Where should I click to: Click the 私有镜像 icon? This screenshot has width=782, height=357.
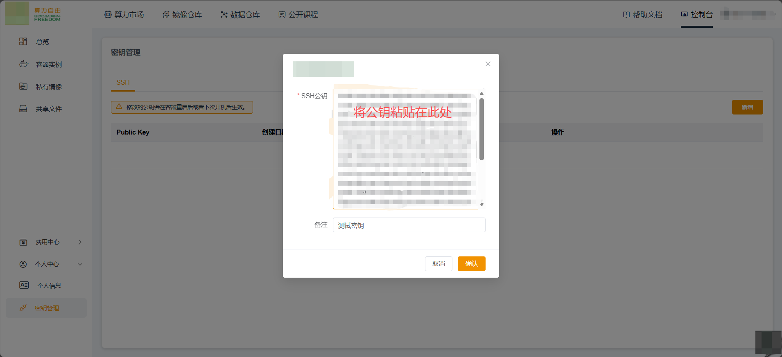coord(23,86)
